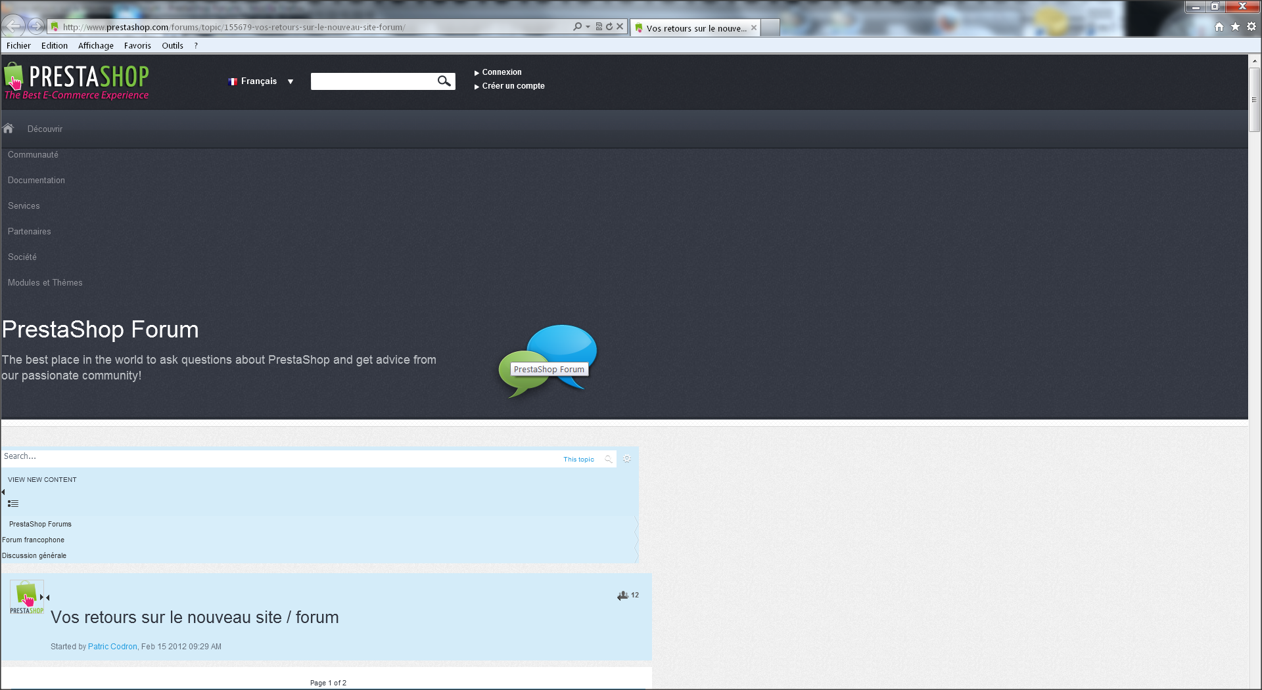
Task: Click the vertical scrollbar thumb
Action: point(1255,99)
